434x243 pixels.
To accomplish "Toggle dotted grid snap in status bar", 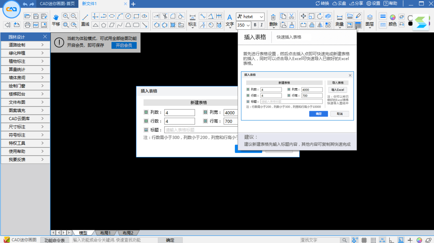I will click(373, 240).
